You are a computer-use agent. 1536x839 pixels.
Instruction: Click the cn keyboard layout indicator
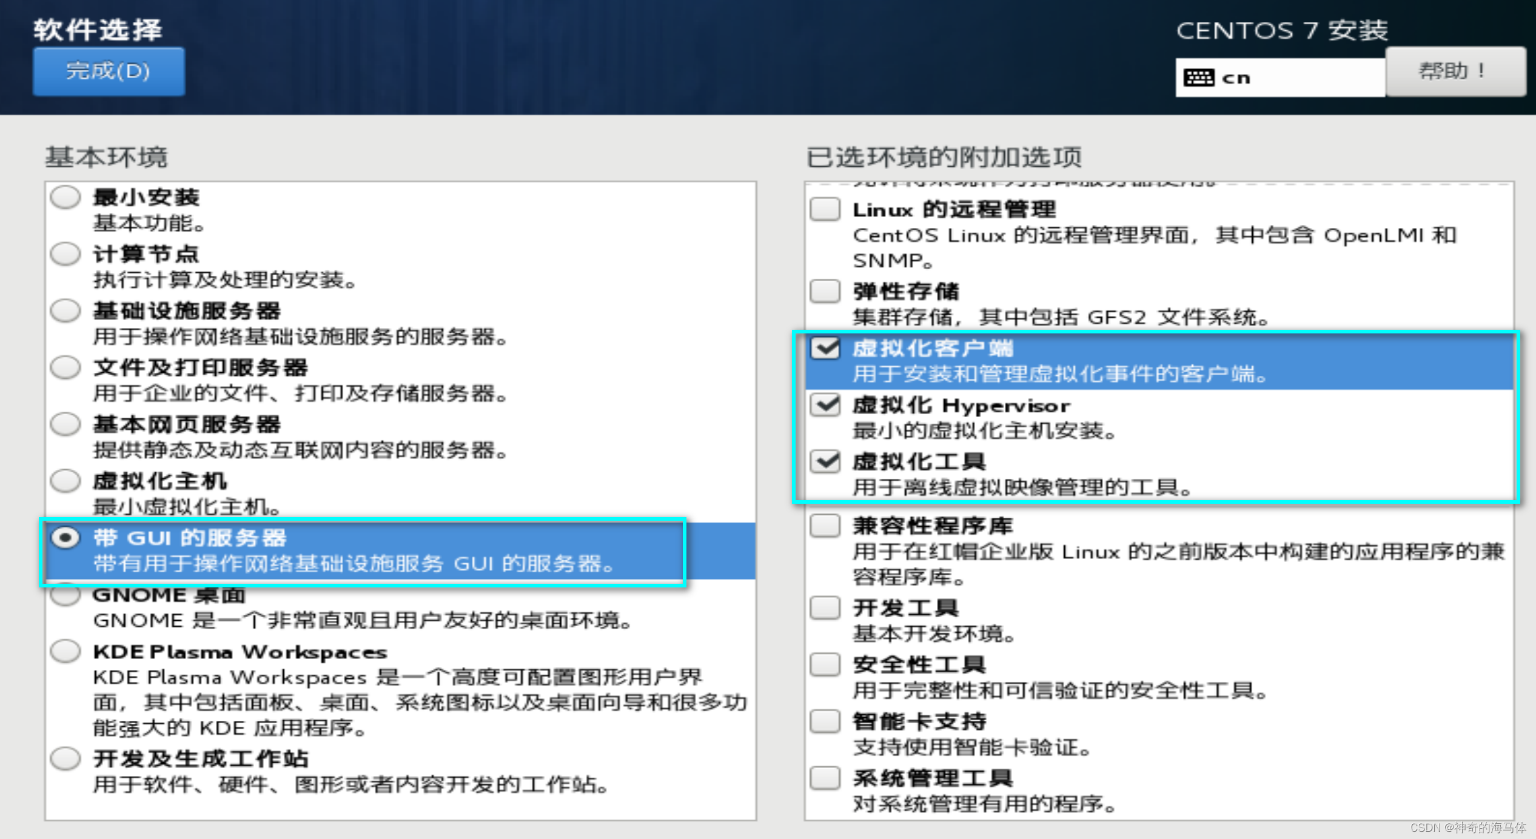coord(1279,78)
